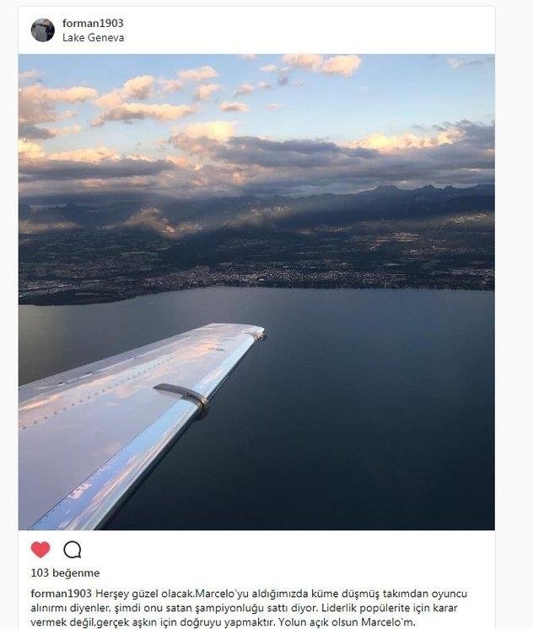Click the caption text about Marcelo
The height and width of the screenshot is (629, 533).
pyautogui.click(x=249, y=608)
